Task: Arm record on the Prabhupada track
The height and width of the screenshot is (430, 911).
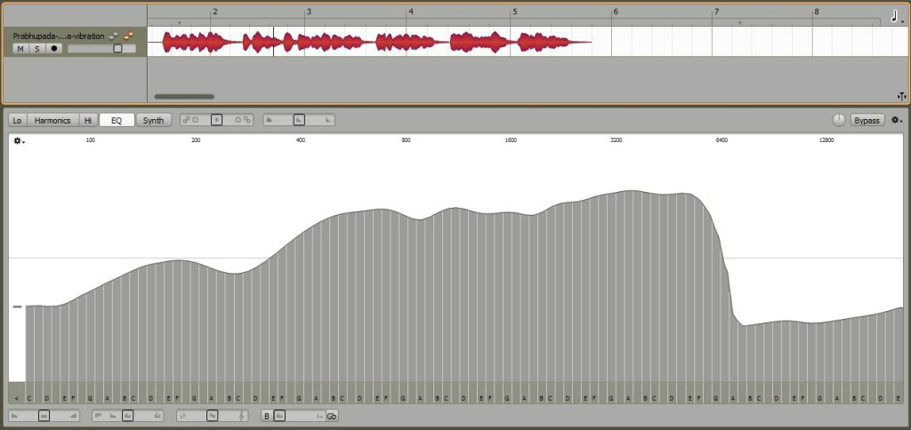Action: tap(54, 49)
